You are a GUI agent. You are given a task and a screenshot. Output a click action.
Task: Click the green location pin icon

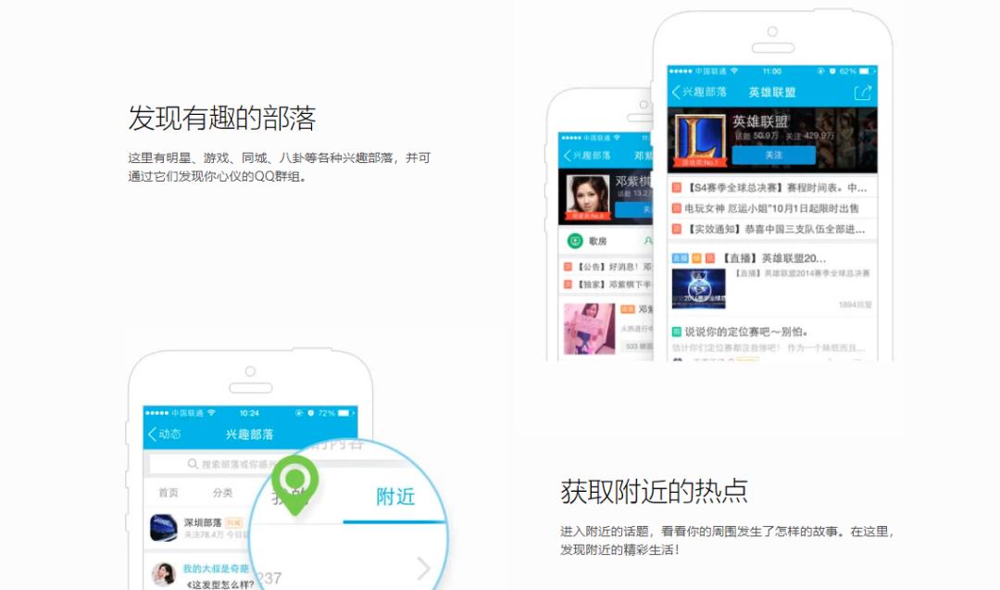[x=294, y=484]
